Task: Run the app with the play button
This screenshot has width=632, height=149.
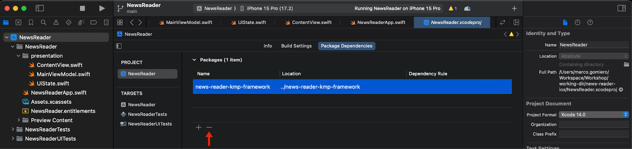Action: point(102,8)
